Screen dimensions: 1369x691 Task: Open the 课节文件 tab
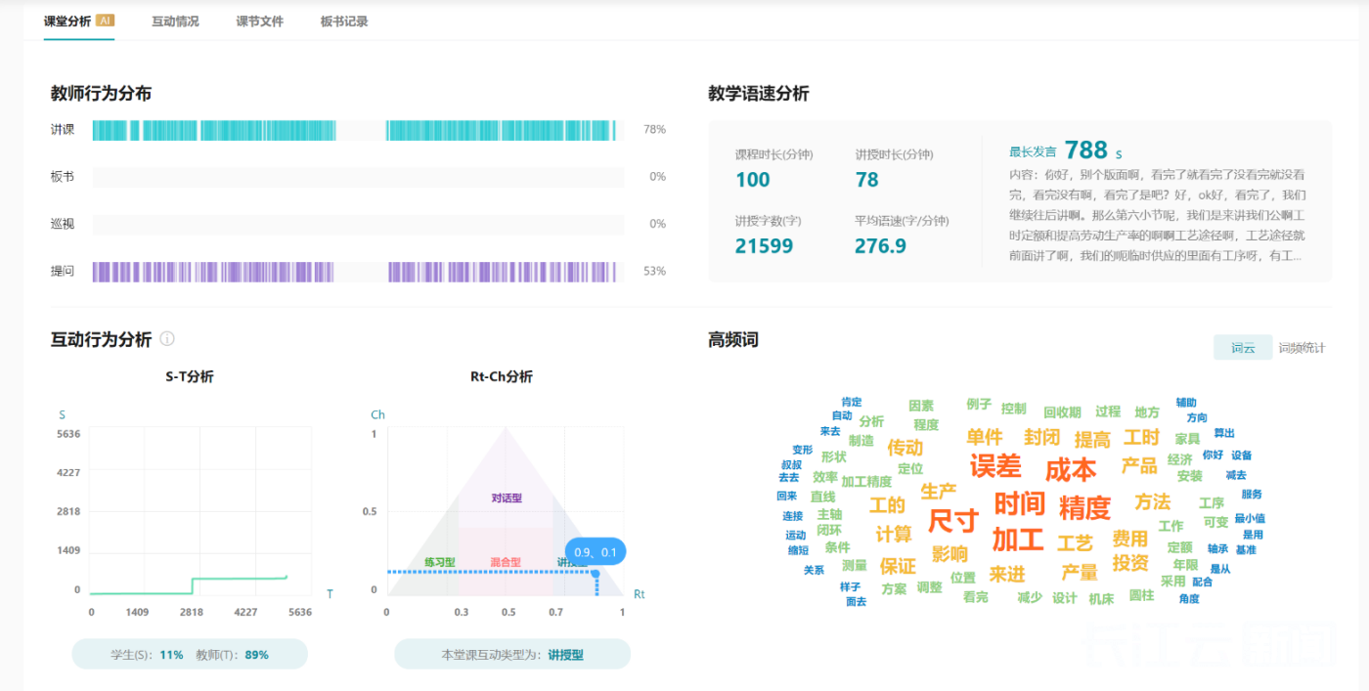[259, 22]
